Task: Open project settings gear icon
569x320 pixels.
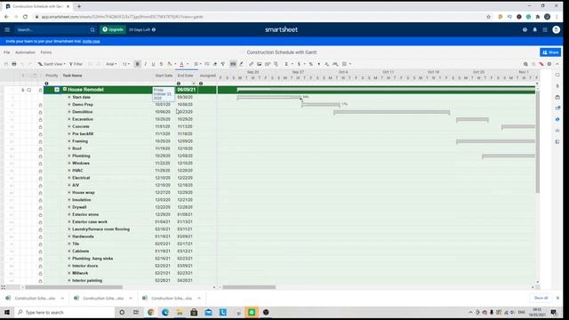Action: point(549,64)
